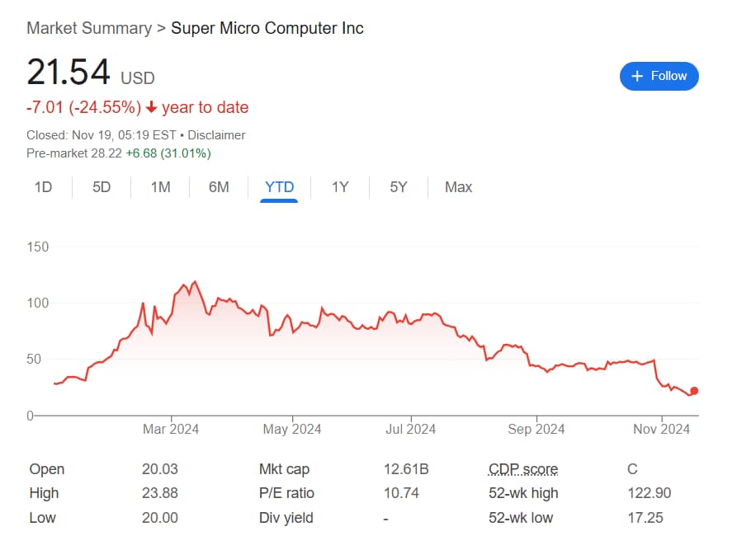Open the 5Y chart range
Screen dimensions: 756x536
(x=399, y=187)
